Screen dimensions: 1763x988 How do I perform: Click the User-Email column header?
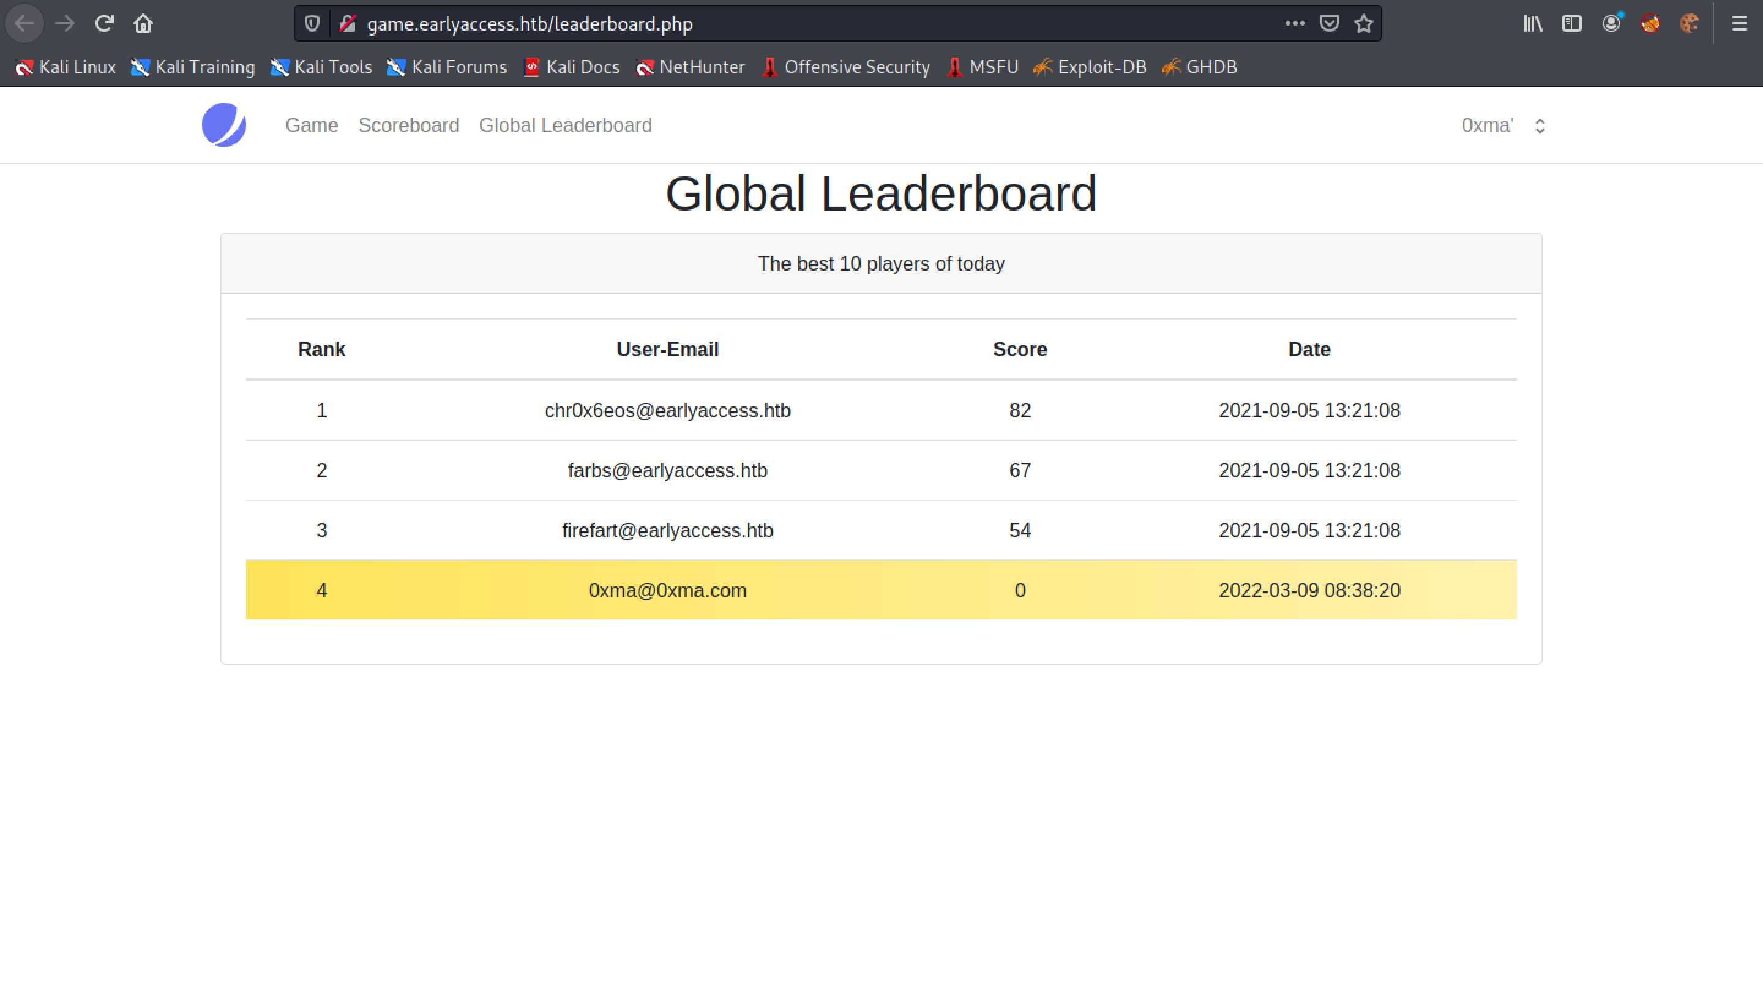click(x=667, y=350)
